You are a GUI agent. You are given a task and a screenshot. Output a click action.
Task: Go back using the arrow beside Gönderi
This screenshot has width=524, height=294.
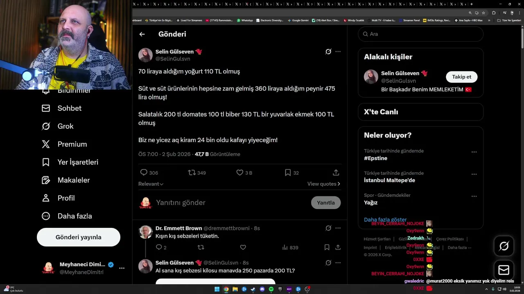pyautogui.click(x=142, y=34)
